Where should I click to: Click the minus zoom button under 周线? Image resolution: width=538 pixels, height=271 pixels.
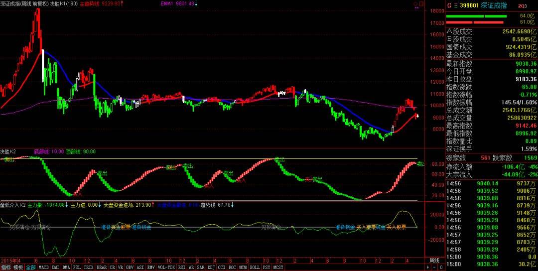pos(434,267)
